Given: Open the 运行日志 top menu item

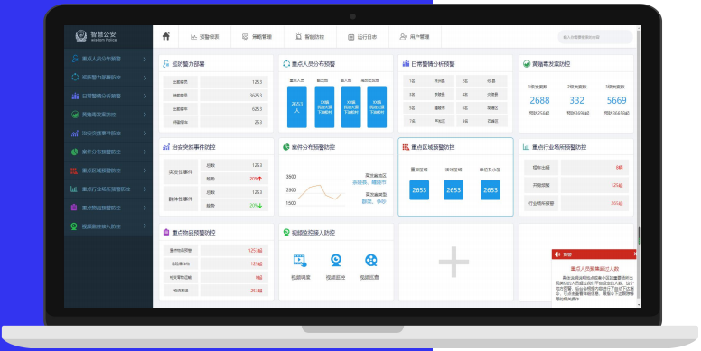Looking at the screenshot, I should [x=362, y=37].
